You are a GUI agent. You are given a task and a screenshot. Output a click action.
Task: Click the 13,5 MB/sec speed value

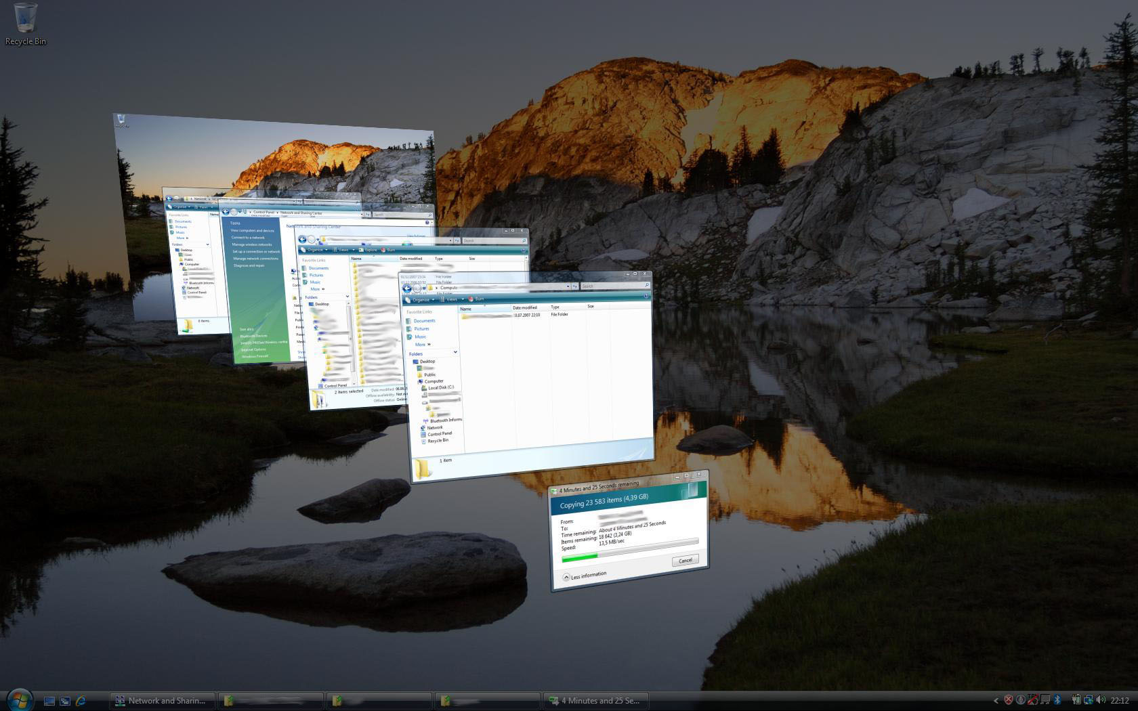coord(612,542)
